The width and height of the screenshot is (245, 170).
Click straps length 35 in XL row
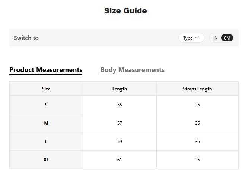[197, 160]
